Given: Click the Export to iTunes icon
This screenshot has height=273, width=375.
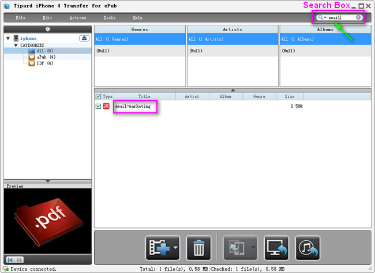Looking at the screenshot, I should (x=308, y=248).
